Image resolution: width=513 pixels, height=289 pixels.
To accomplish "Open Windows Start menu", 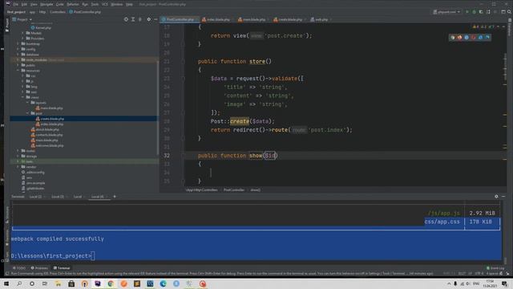I will coord(6,283).
